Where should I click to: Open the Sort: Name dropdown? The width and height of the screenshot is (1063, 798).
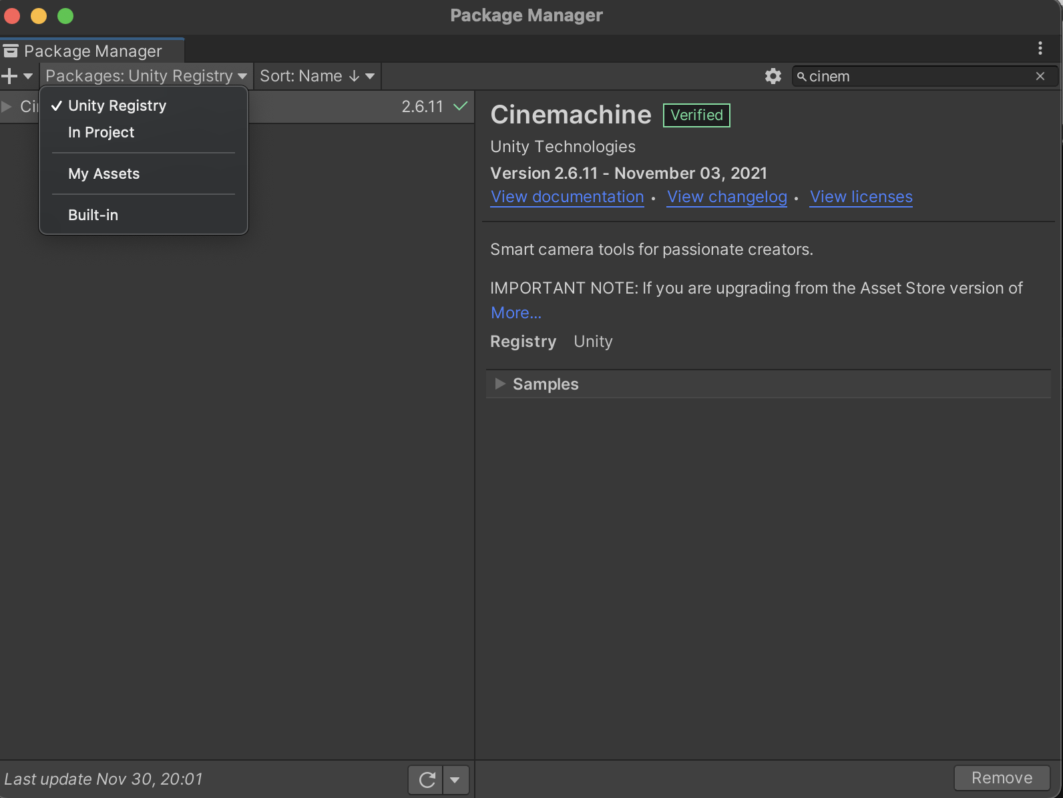tap(316, 76)
